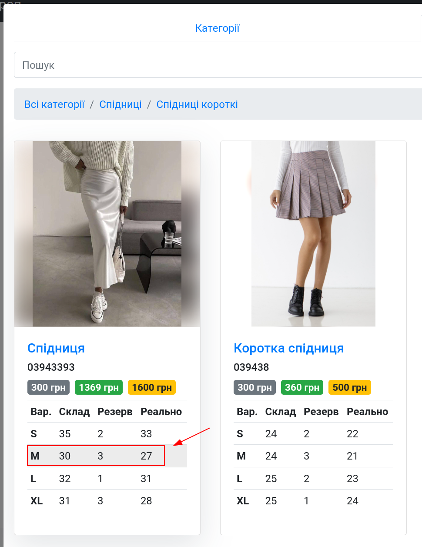422x547 pixels.
Task: Open the pleated short skirt photo
Action: [313, 234]
